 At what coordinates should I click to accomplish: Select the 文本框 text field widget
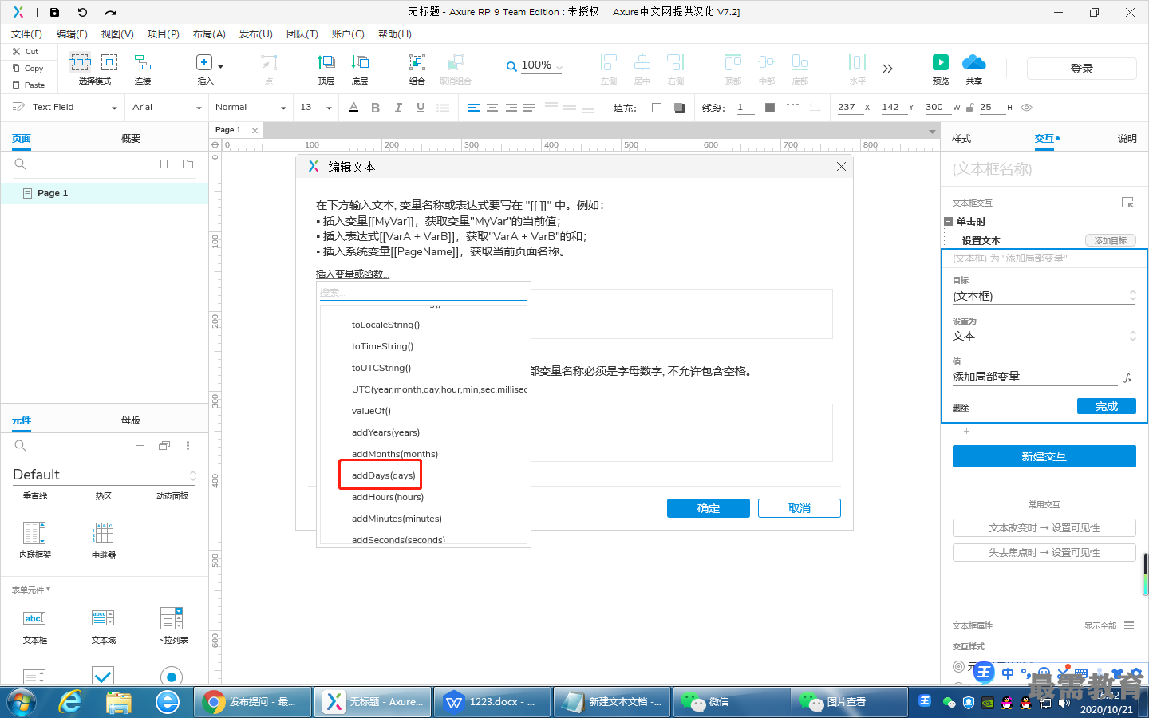35,625
